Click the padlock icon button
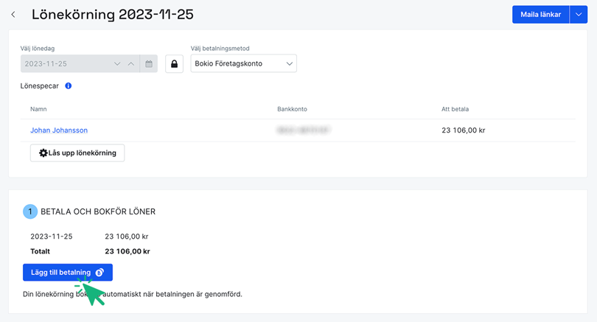The height and width of the screenshot is (322, 597). (174, 64)
